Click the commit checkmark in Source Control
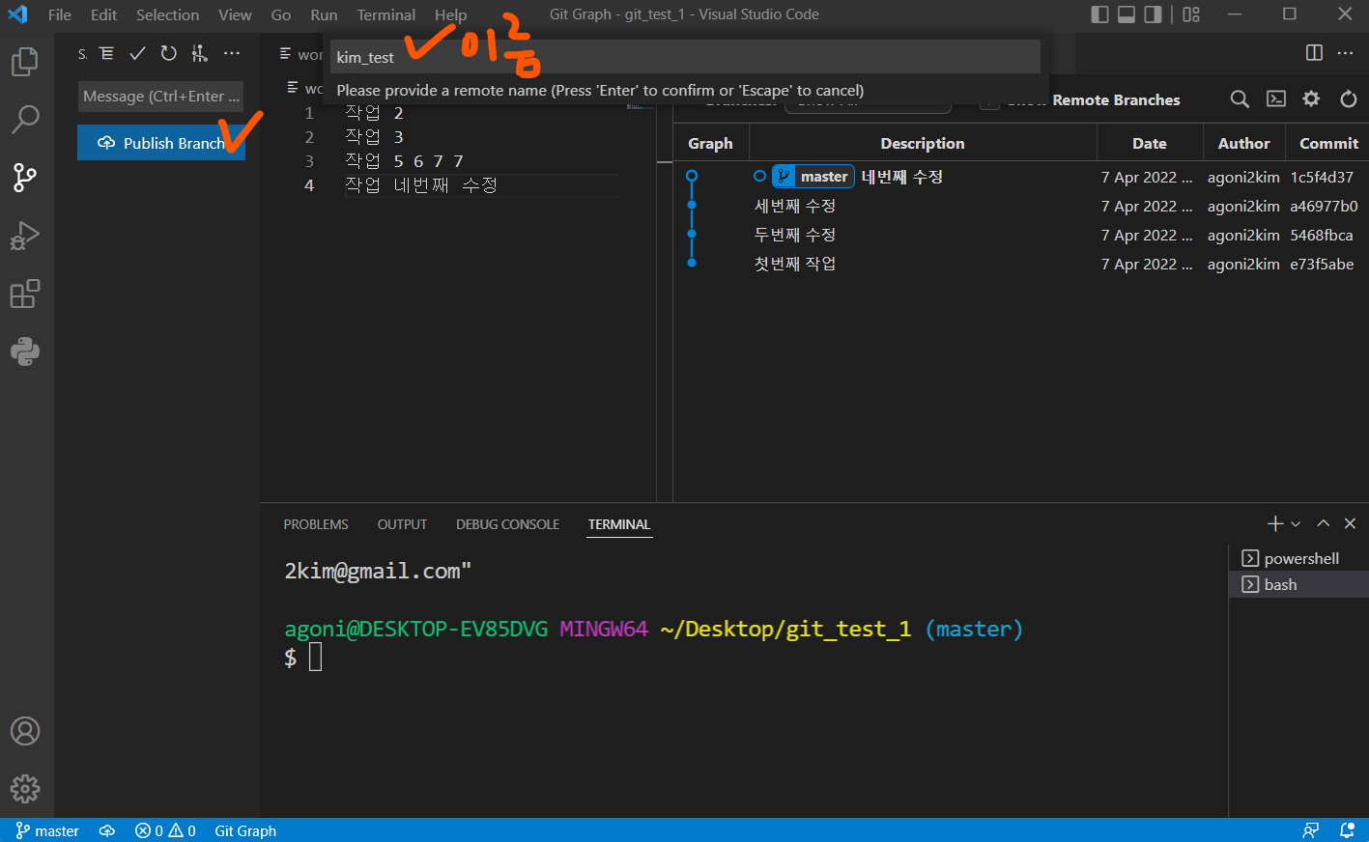Image resolution: width=1369 pixels, height=842 pixels. tap(137, 54)
